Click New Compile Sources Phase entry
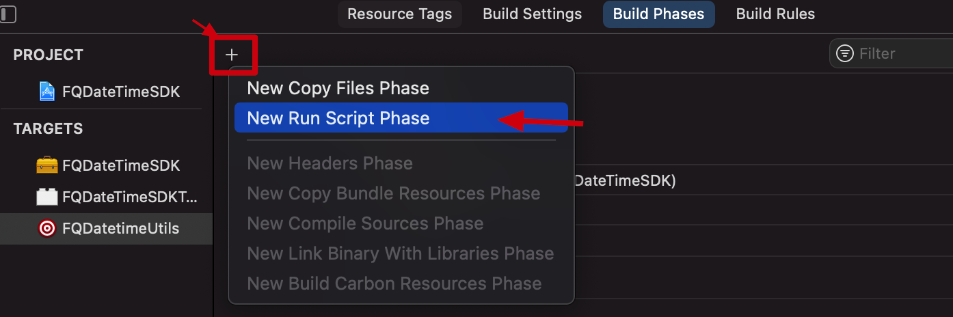The height and width of the screenshot is (317, 953). click(x=365, y=223)
